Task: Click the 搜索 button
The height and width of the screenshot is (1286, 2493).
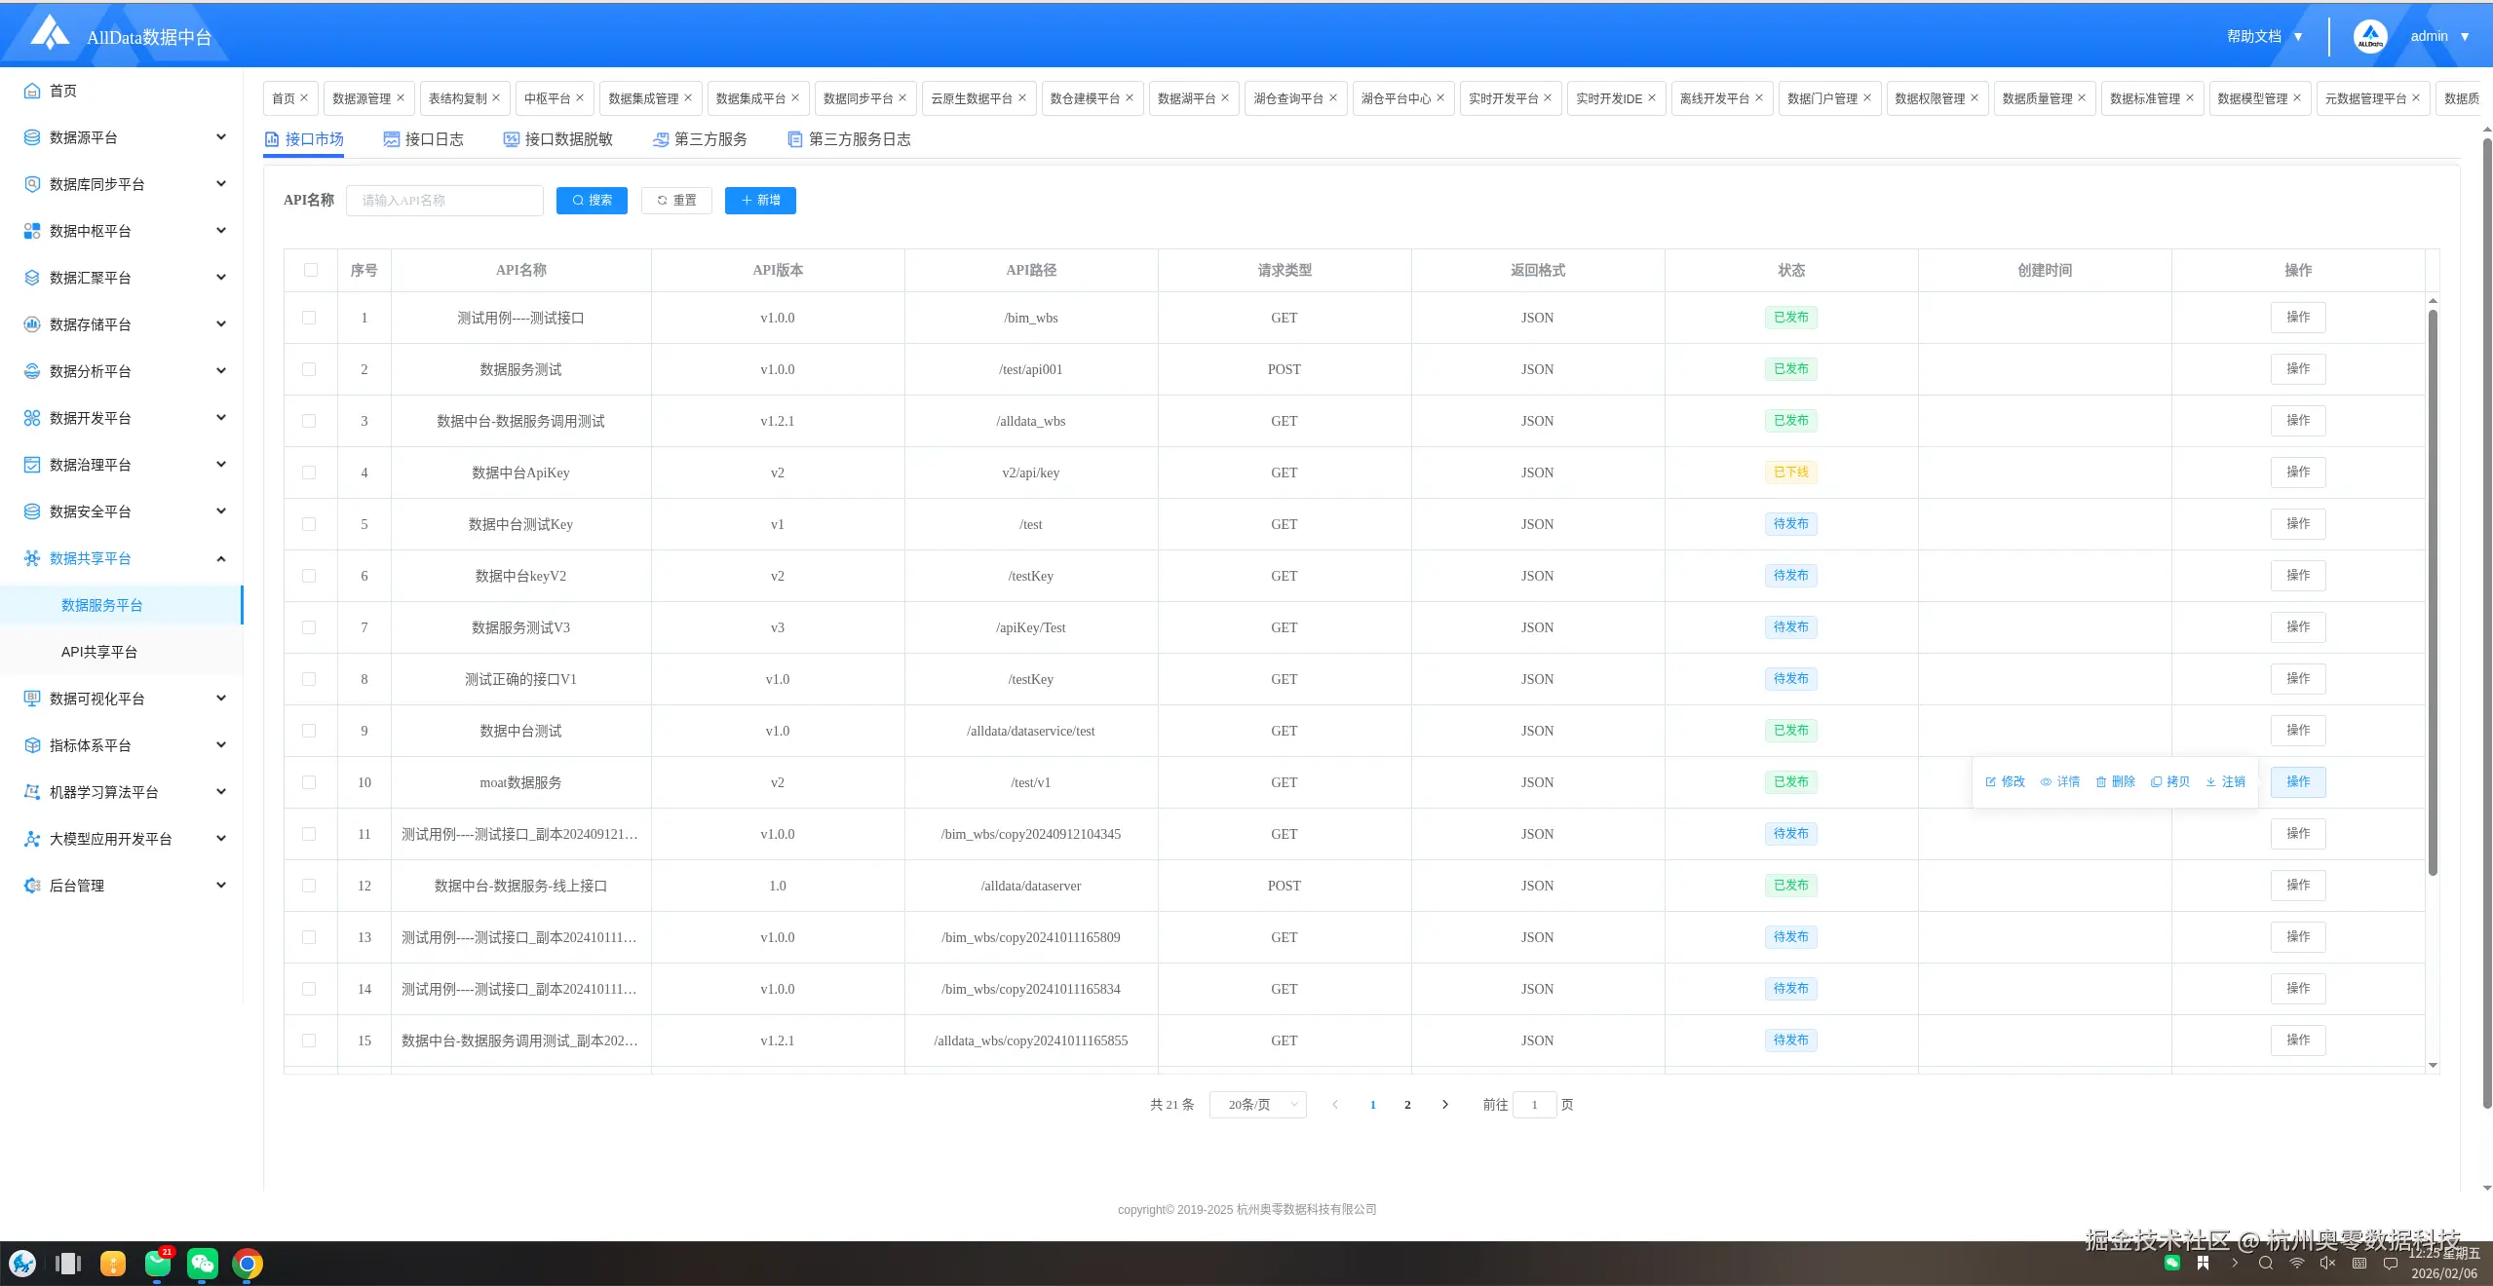Action: click(x=592, y=200)
